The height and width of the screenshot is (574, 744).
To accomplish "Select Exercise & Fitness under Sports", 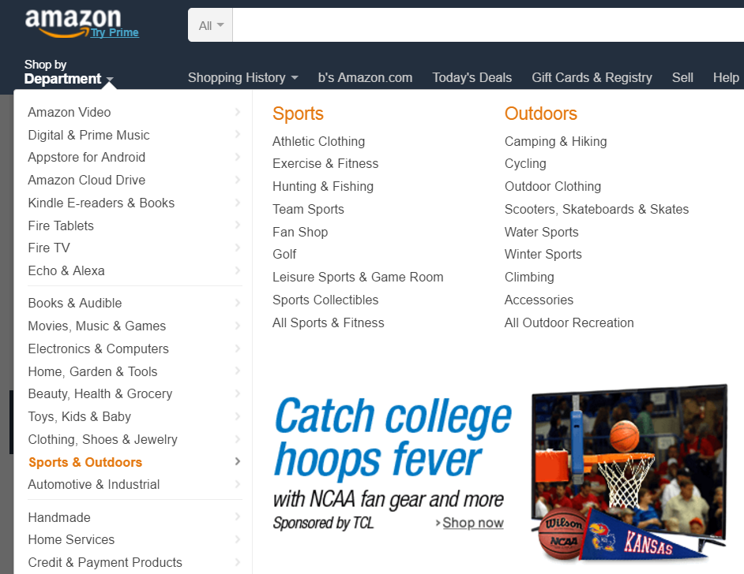I will (325, 164).
